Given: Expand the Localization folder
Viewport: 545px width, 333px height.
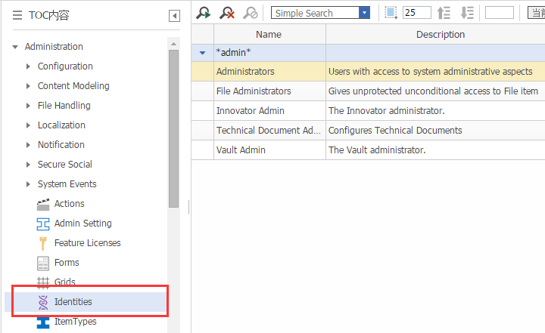Looking at the screenshot, I should point(28,125).
